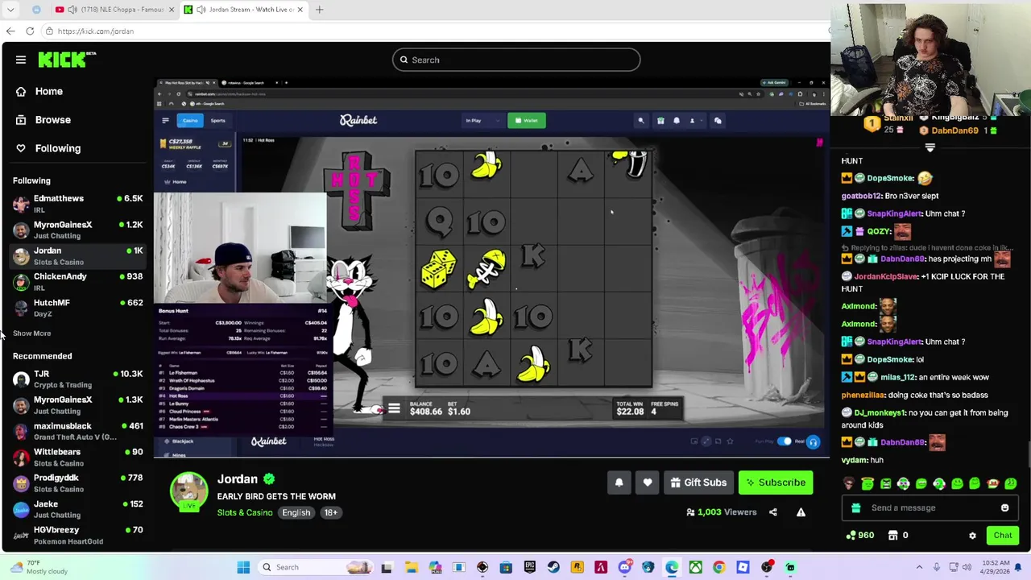Image resolution: width=1031 pixels, height=580 pixels.
Task: Open Chrome from the taskbar
Action: (718, 567)
